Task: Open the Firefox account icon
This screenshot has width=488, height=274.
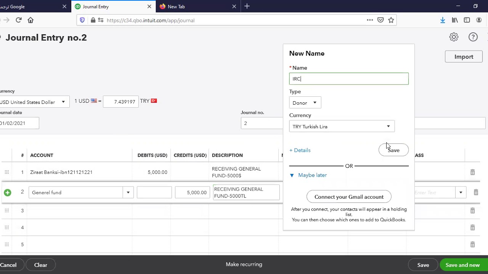Action: tap(479, 20)
